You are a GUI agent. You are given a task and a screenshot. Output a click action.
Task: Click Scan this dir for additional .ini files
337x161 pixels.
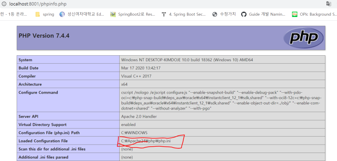tap(52, 149)
